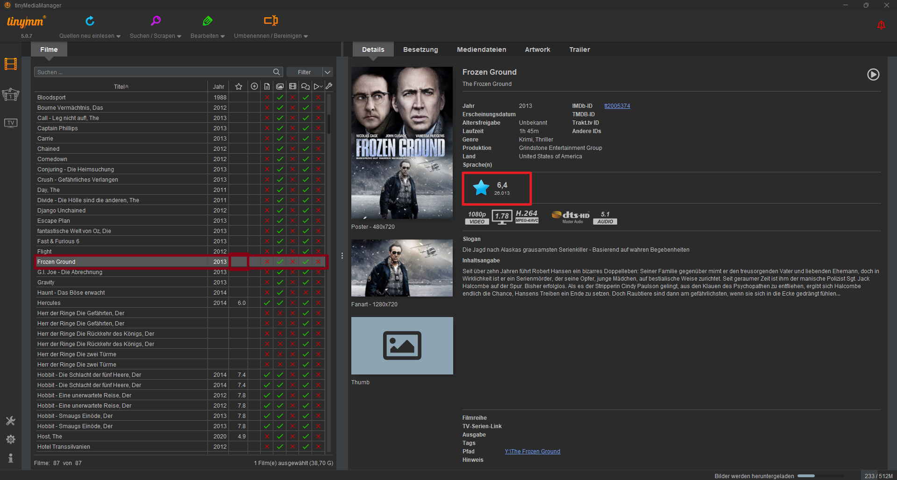Click the Suchen / Scrapen magnifier icon
The image size is (897, 480).
(x=156, y=21)
